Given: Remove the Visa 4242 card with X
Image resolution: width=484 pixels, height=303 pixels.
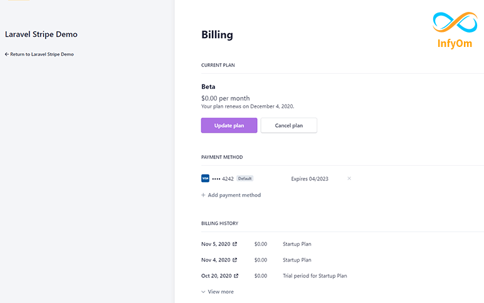Looking at the screenshot, I should pos(349,178).
